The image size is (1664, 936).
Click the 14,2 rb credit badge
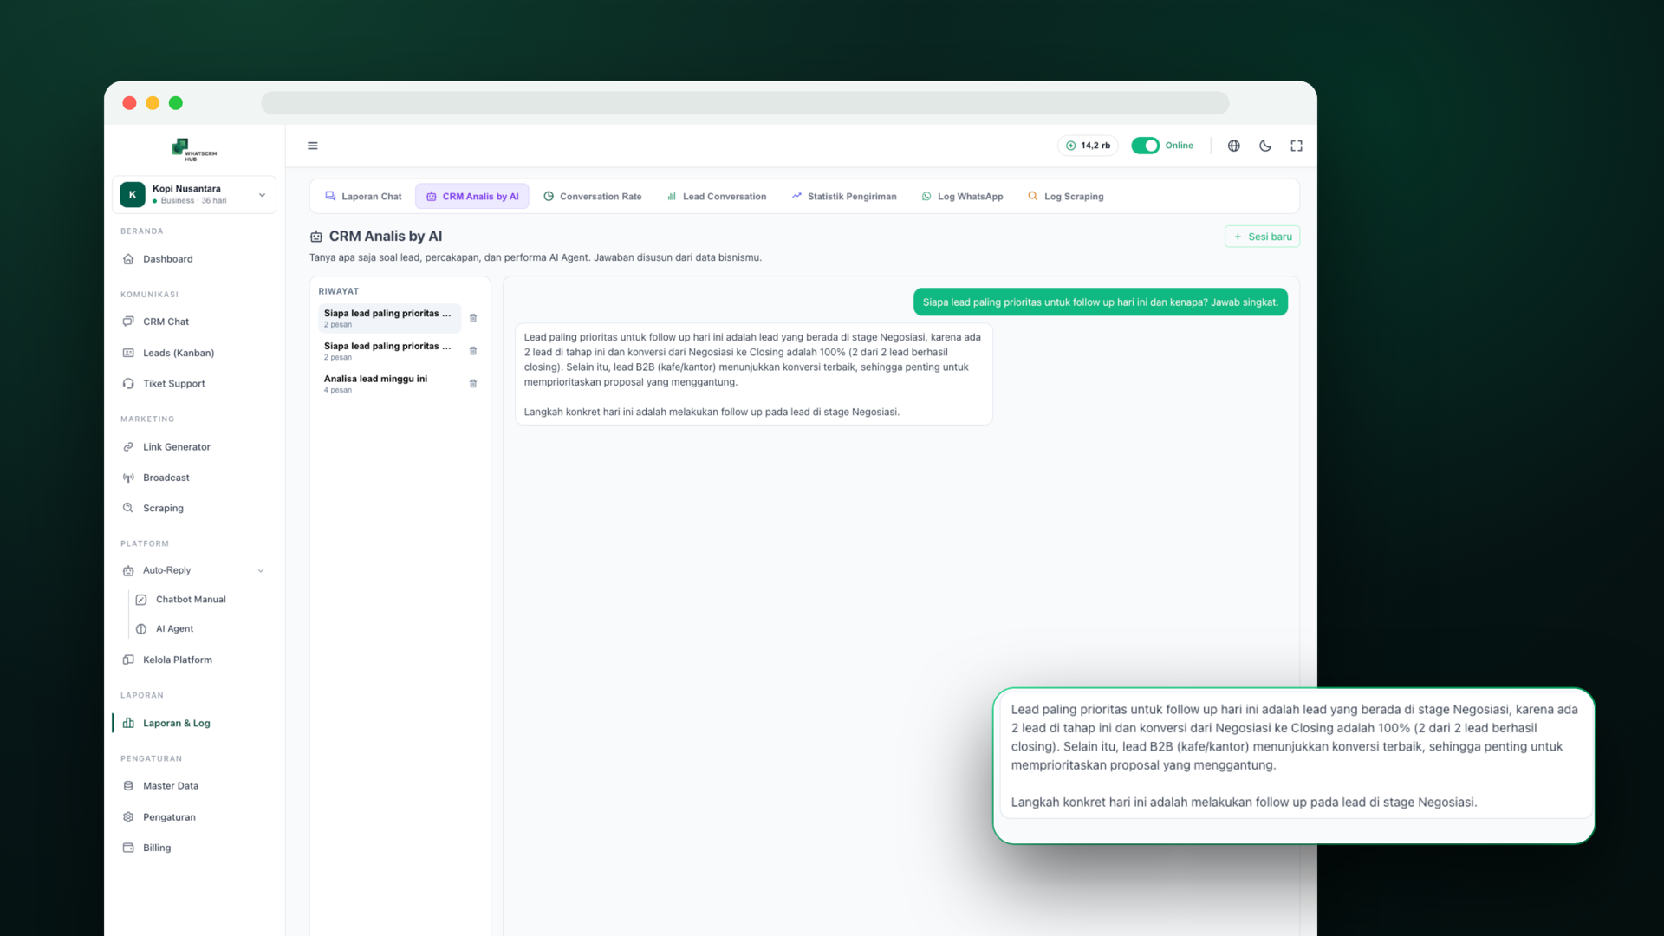tap(1088, 146)
